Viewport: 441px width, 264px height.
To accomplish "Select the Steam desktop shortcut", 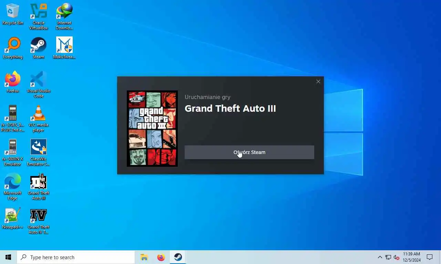I will (39, 48).
